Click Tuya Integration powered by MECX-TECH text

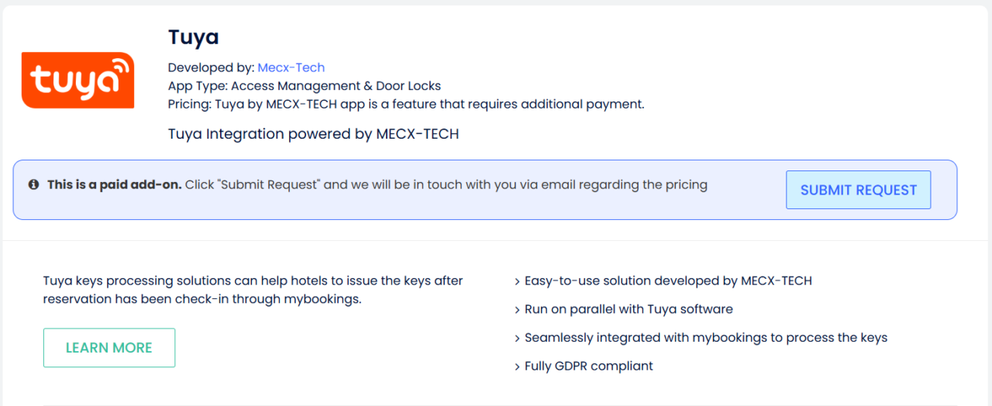point(314,134)
